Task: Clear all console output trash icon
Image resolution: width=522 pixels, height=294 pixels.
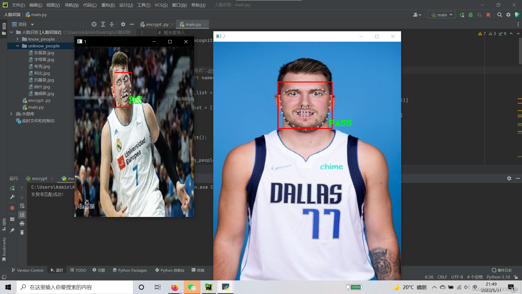Action: coord(22,232)
